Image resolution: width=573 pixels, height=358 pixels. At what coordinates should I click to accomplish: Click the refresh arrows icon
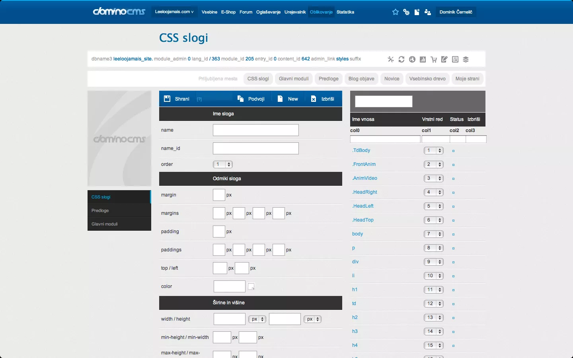401,59
